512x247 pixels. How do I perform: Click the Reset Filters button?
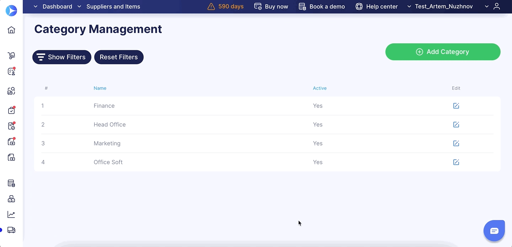click(119, 57)
